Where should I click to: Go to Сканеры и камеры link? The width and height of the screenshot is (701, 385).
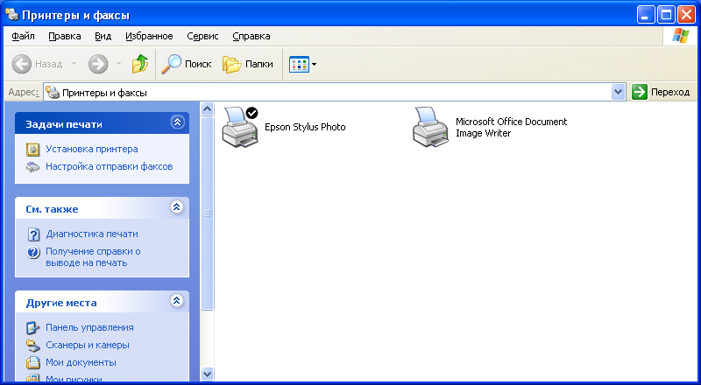[x=87, y=346]
